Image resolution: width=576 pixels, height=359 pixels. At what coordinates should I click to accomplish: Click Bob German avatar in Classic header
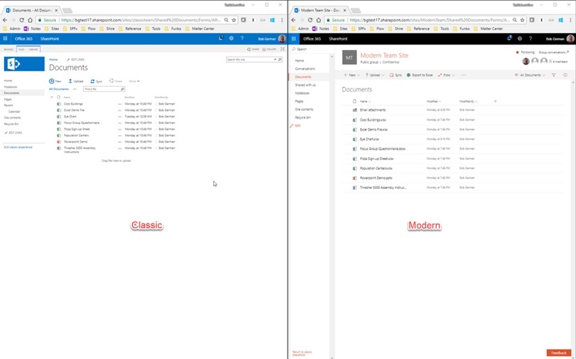(x=282, y=38)
